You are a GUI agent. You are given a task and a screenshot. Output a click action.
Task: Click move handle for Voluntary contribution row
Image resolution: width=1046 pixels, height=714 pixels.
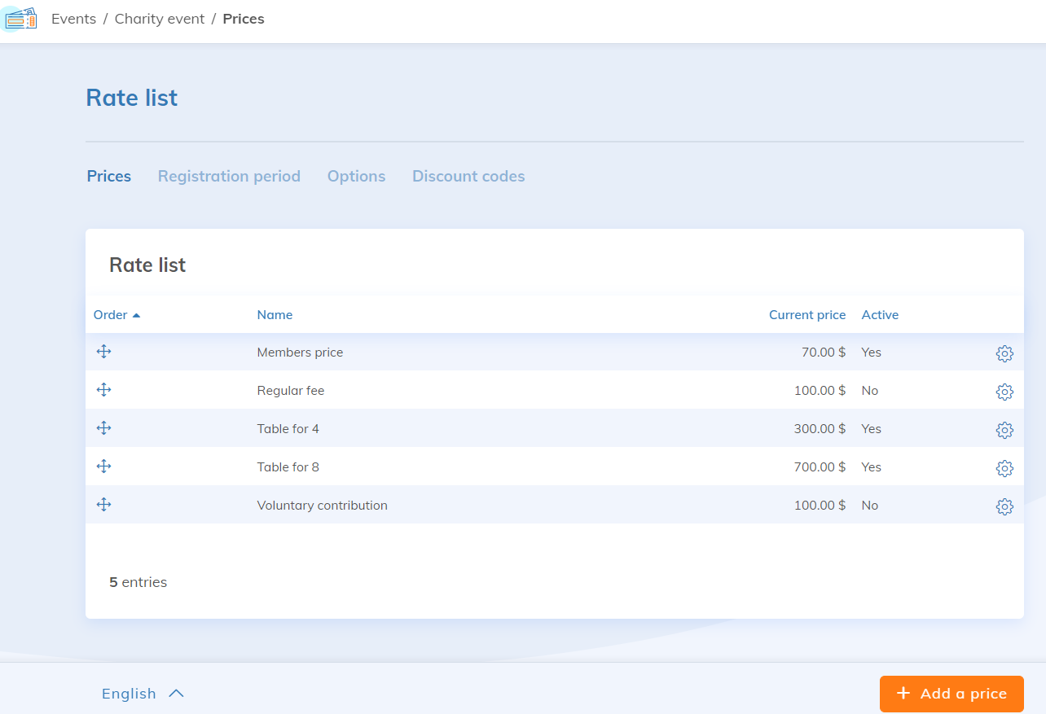[103, 505]
